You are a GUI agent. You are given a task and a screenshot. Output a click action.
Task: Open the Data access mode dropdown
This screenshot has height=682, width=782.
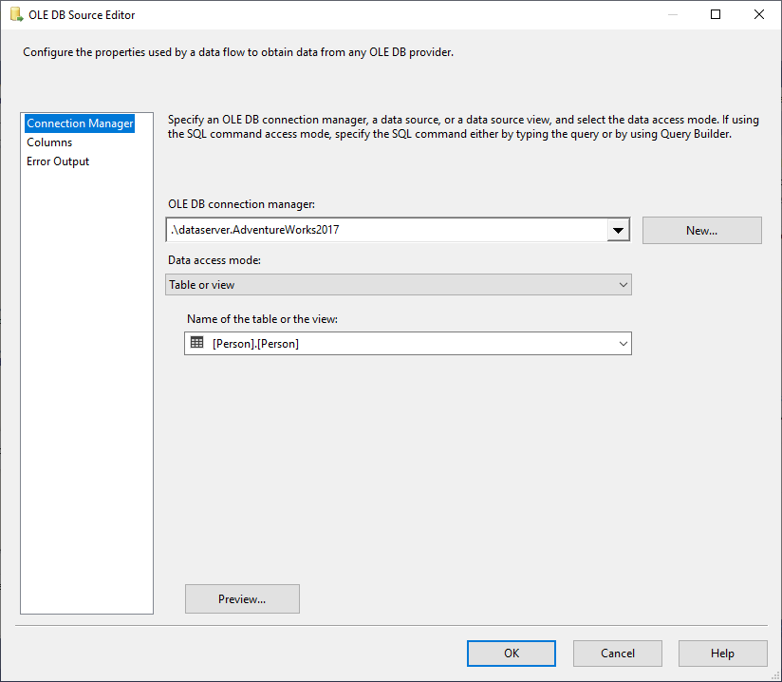tap(398, 285)
